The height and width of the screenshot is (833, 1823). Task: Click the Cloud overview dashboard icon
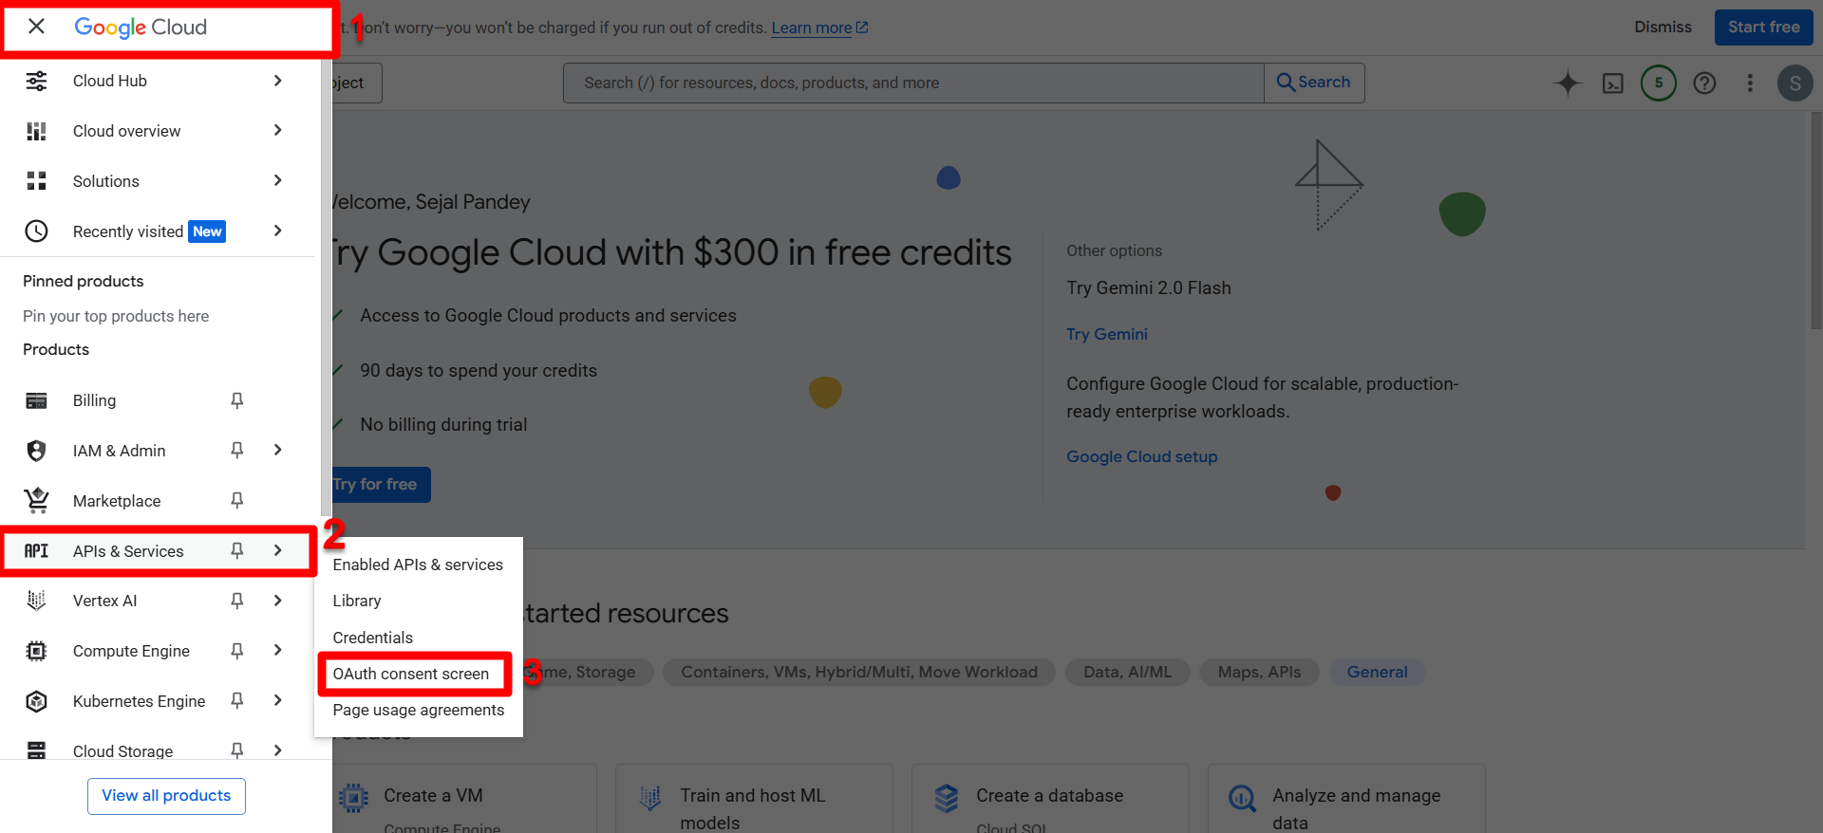click(x=36, y=131)
